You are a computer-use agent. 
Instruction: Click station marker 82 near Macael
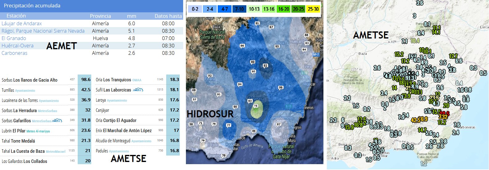(x=265, y=66)
